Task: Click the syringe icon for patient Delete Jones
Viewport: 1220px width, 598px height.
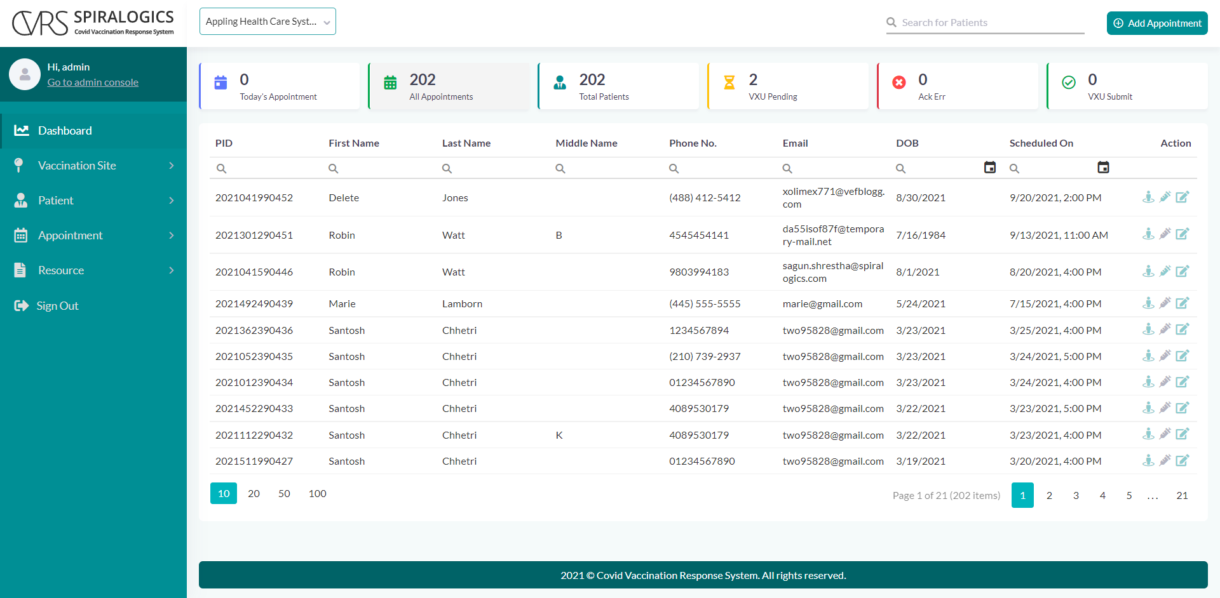Action: pos(1165,197)
